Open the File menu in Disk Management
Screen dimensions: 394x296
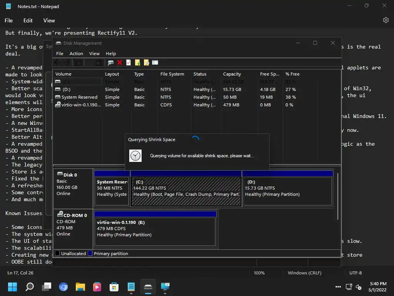coord(60,53)
